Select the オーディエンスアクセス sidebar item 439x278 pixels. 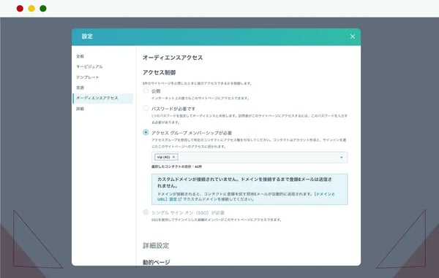click(102, 99)
